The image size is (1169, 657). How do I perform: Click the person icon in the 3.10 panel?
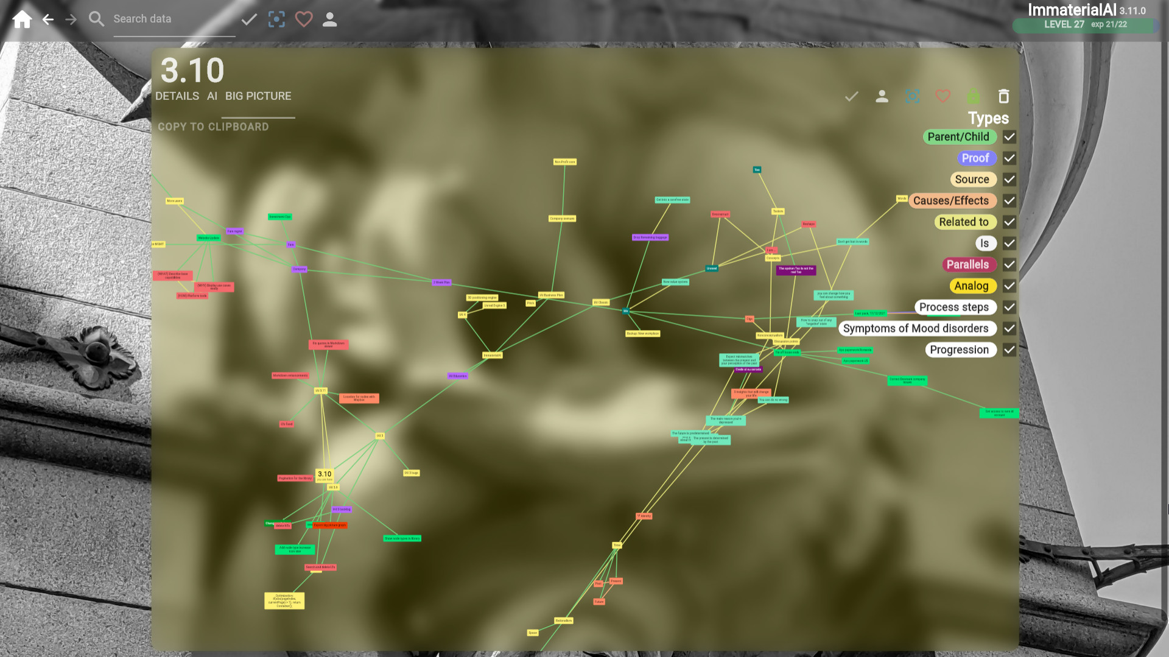point(882,96)
